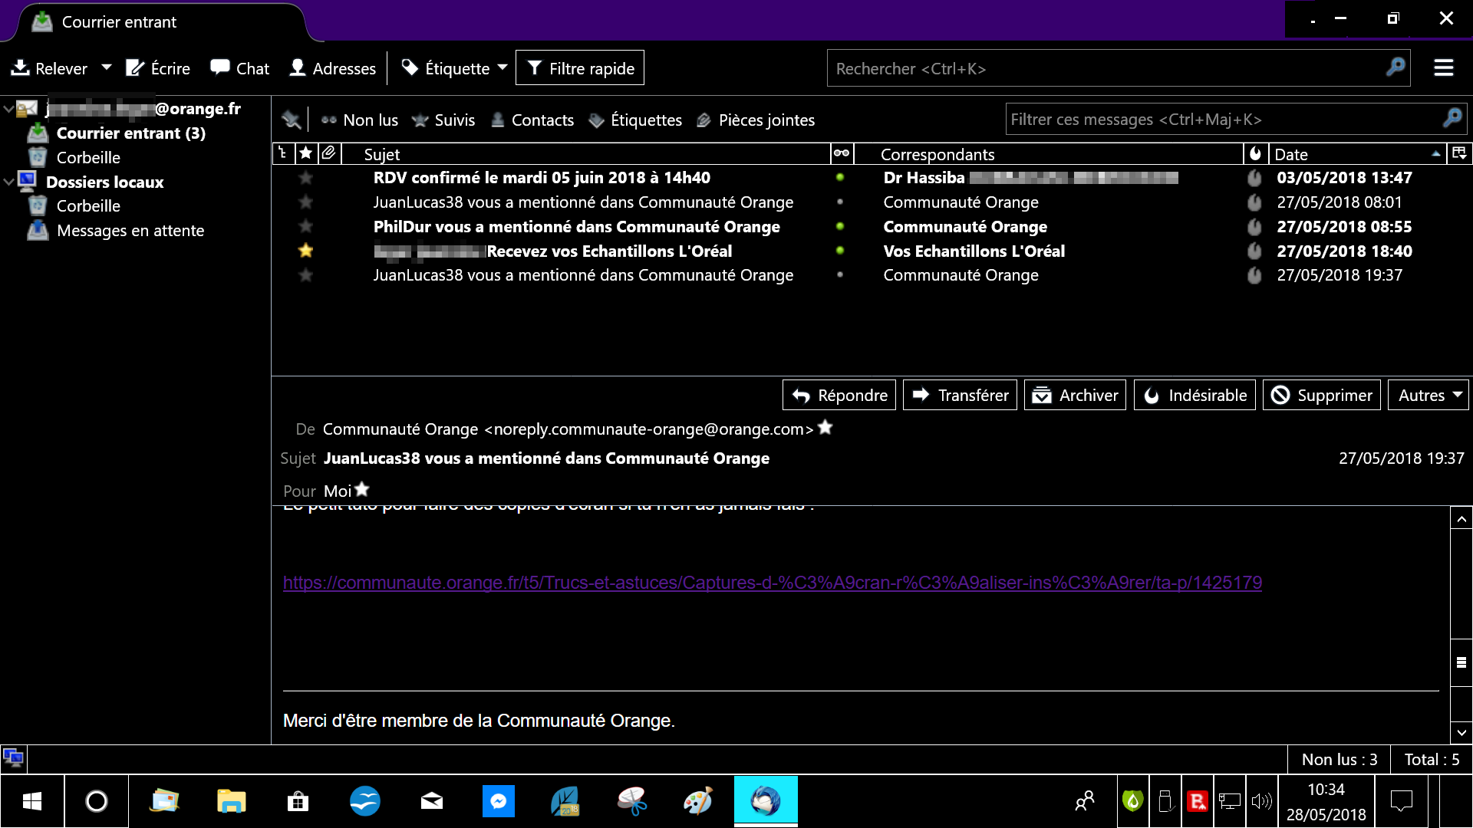Toggle the Non lus quick filter
This screenshot has height=828, width=1473.
[359, 120]
